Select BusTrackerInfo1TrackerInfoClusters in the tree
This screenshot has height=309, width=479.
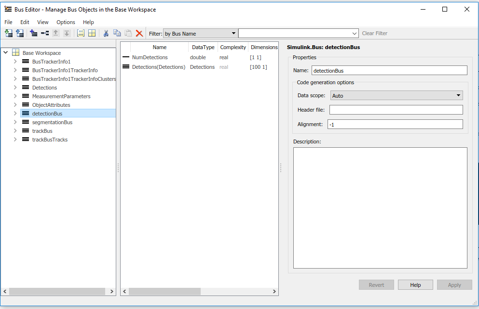74,78
